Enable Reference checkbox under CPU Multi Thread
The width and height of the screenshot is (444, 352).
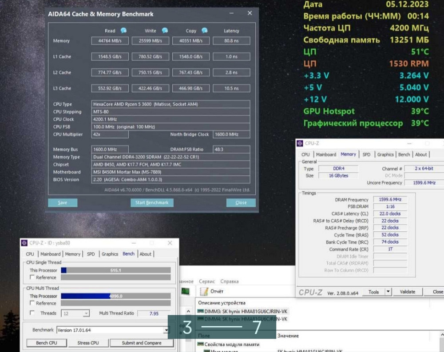tap(32, 303)
